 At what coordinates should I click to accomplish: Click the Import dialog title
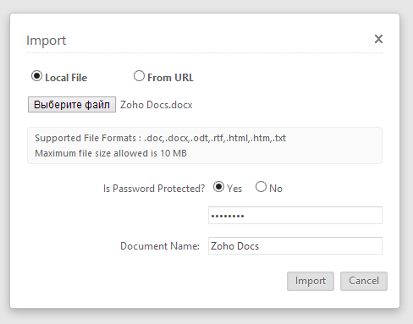point(47,41)
